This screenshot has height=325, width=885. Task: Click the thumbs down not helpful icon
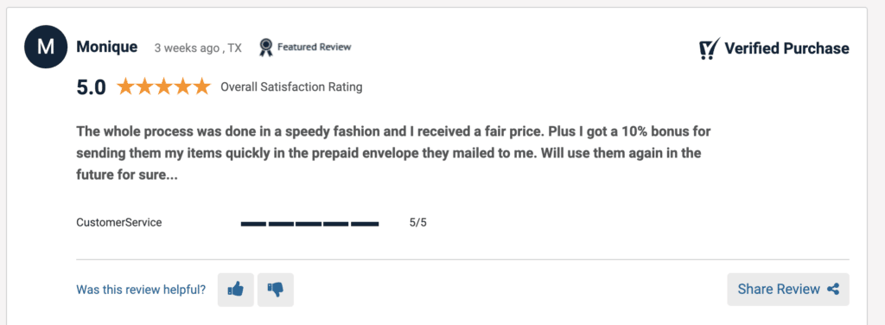276,290
